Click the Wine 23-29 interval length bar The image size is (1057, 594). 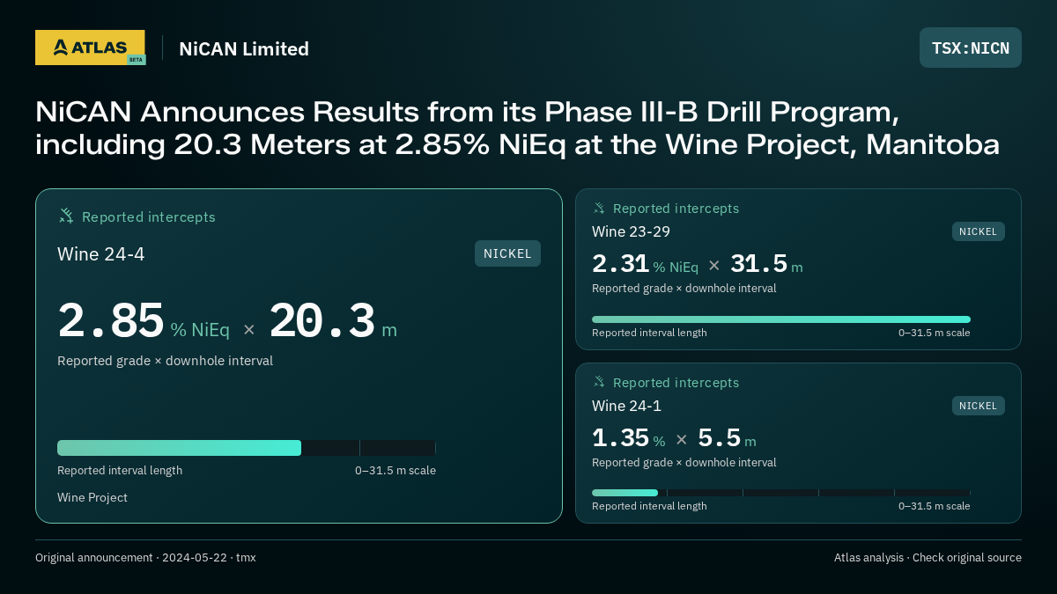tap(781, 319)
